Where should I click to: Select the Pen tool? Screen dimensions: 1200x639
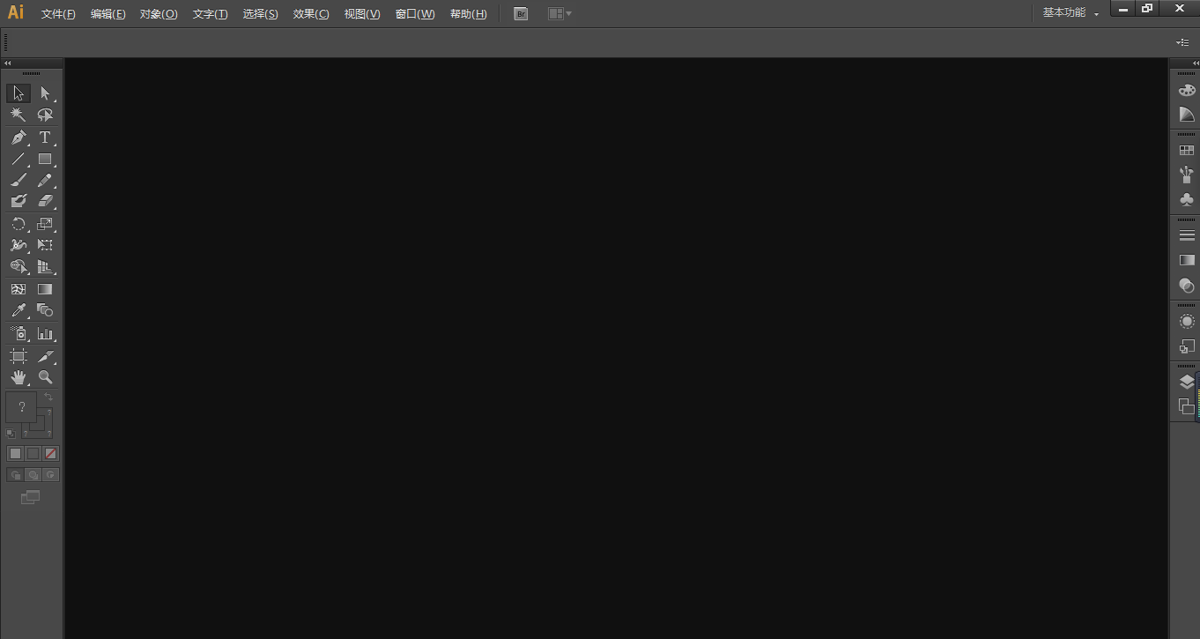point(19,137)
